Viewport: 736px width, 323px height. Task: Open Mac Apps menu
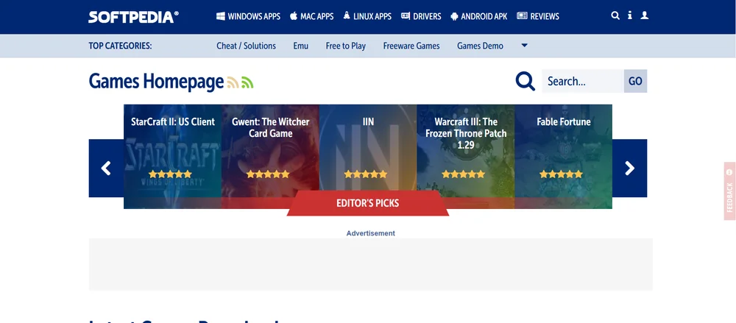click(311, 16)
